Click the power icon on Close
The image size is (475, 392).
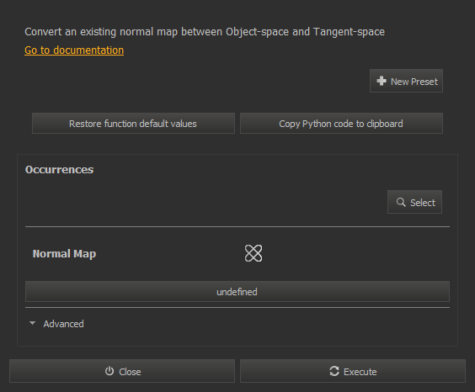click(x=109, y=371)
